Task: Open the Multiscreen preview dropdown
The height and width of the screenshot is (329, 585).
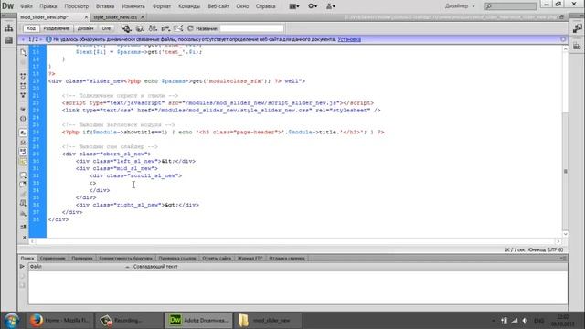Action: click(x=126, y=28)
